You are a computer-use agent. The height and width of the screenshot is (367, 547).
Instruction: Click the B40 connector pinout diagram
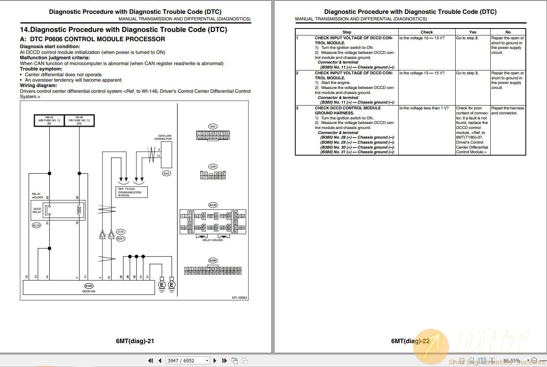(x=213, y=135)
